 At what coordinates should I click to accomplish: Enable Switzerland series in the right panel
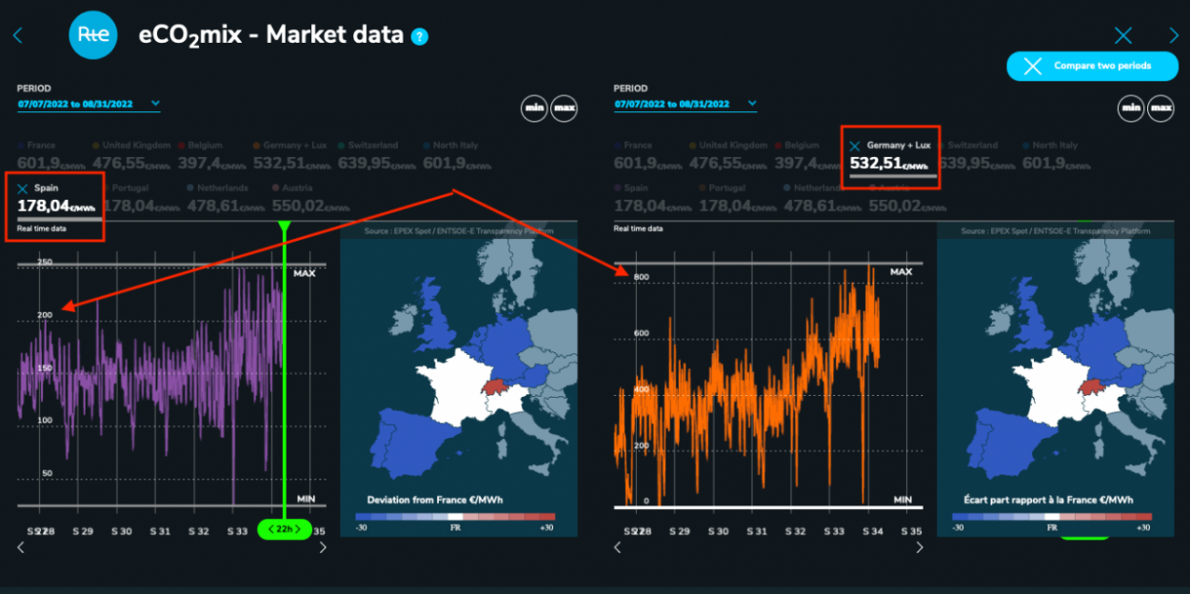point(972,146)
